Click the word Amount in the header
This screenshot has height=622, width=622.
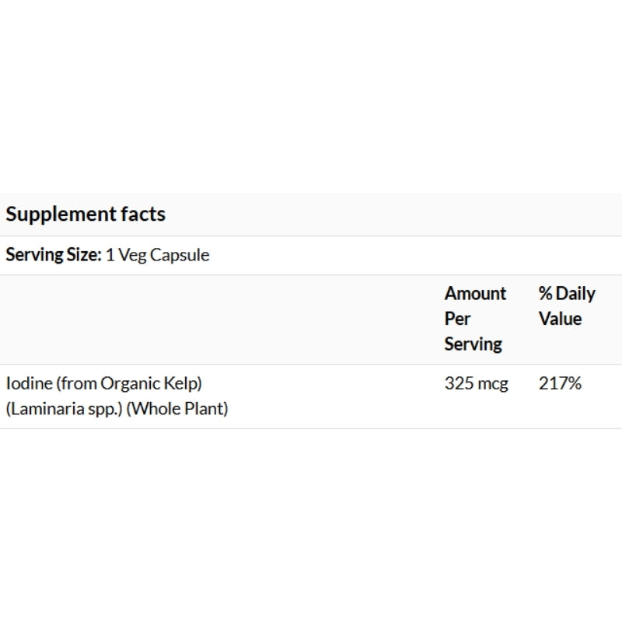(475, 294)
